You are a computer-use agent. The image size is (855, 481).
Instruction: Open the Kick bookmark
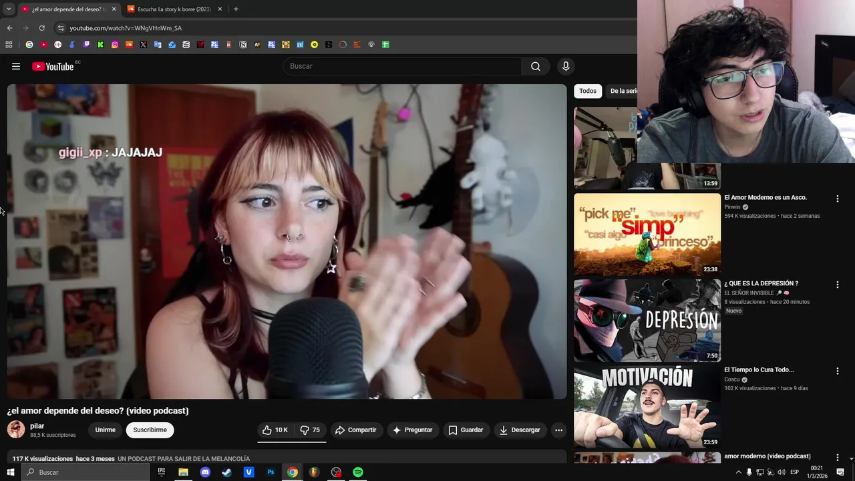(100, 45)
